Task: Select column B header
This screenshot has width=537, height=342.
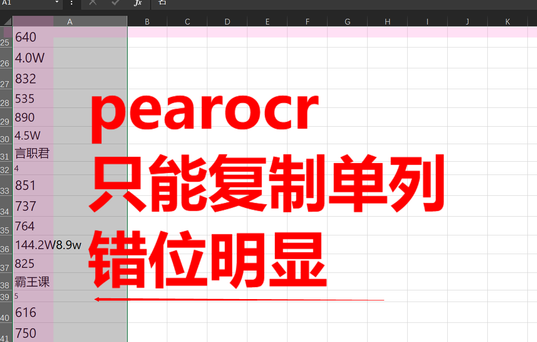Action: [147, 22]
